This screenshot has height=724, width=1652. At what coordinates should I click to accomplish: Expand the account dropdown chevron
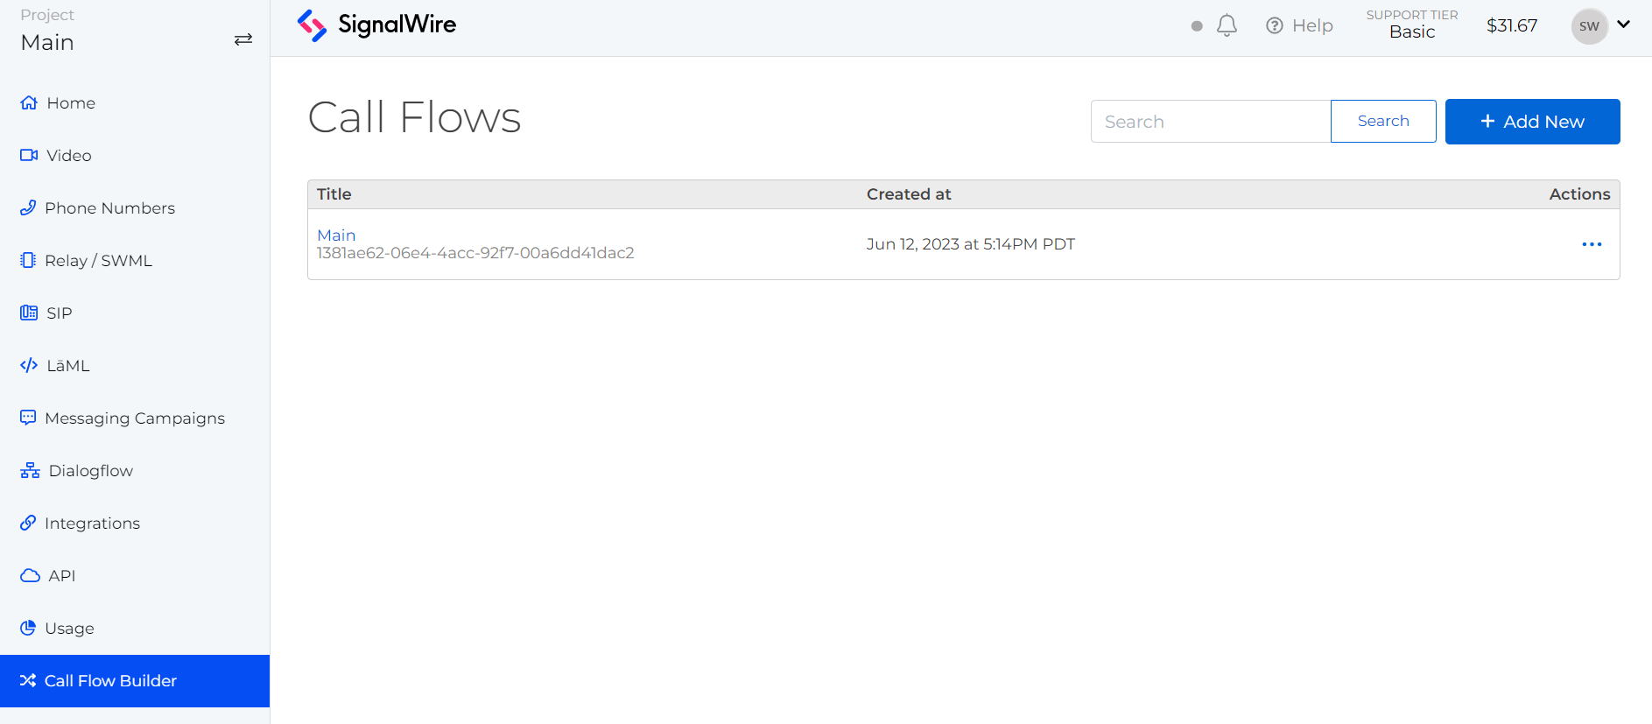tap(1624, 25)
